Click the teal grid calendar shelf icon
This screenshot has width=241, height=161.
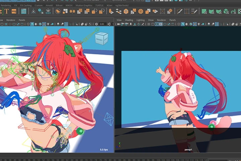coord(24,11)
